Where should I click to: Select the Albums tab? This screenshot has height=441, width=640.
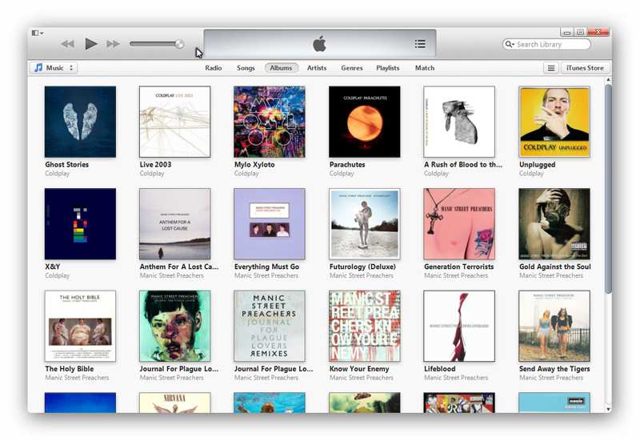pyautogui.click(x=282, y=68)
